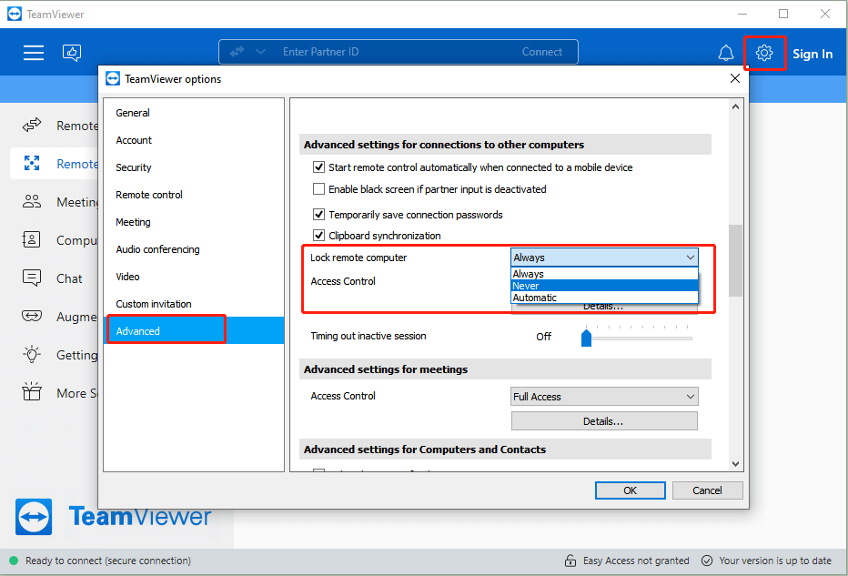Open the Getting Started lightbulb icon
This screenshot has height=576, width=848.
[x=32, y=354]
